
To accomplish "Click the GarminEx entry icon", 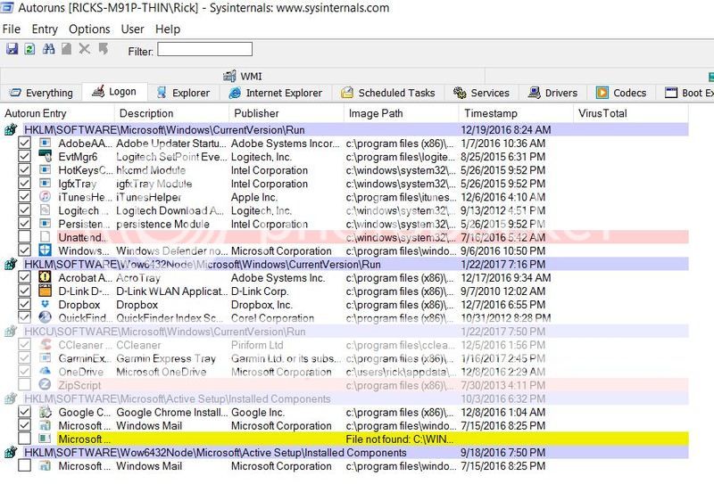I will (46, 358).
